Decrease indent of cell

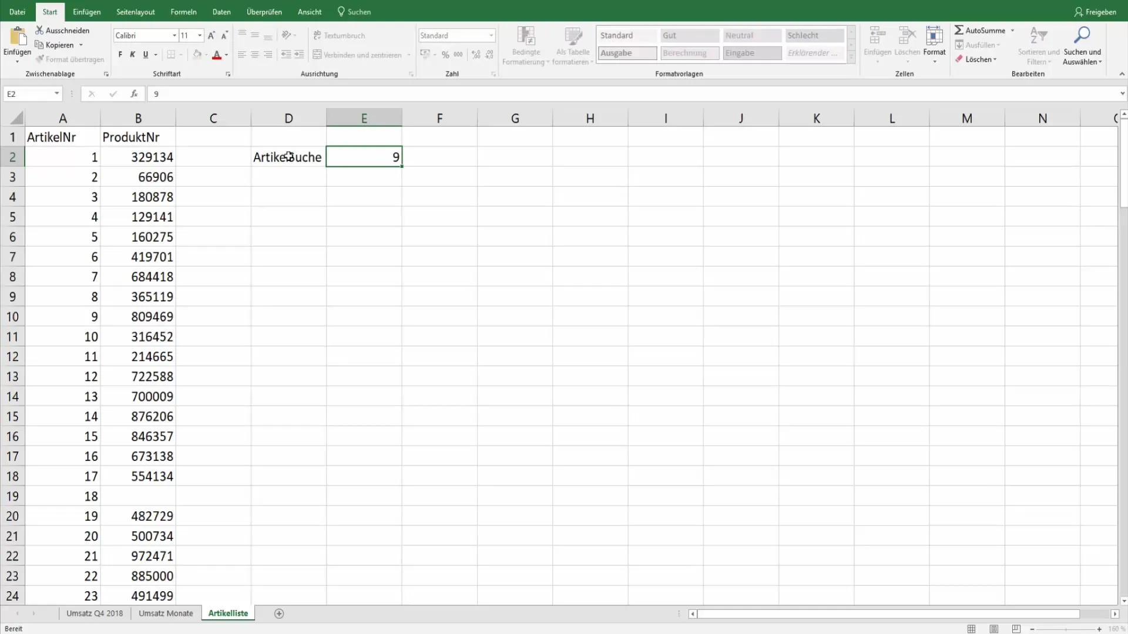coord(286,55)
